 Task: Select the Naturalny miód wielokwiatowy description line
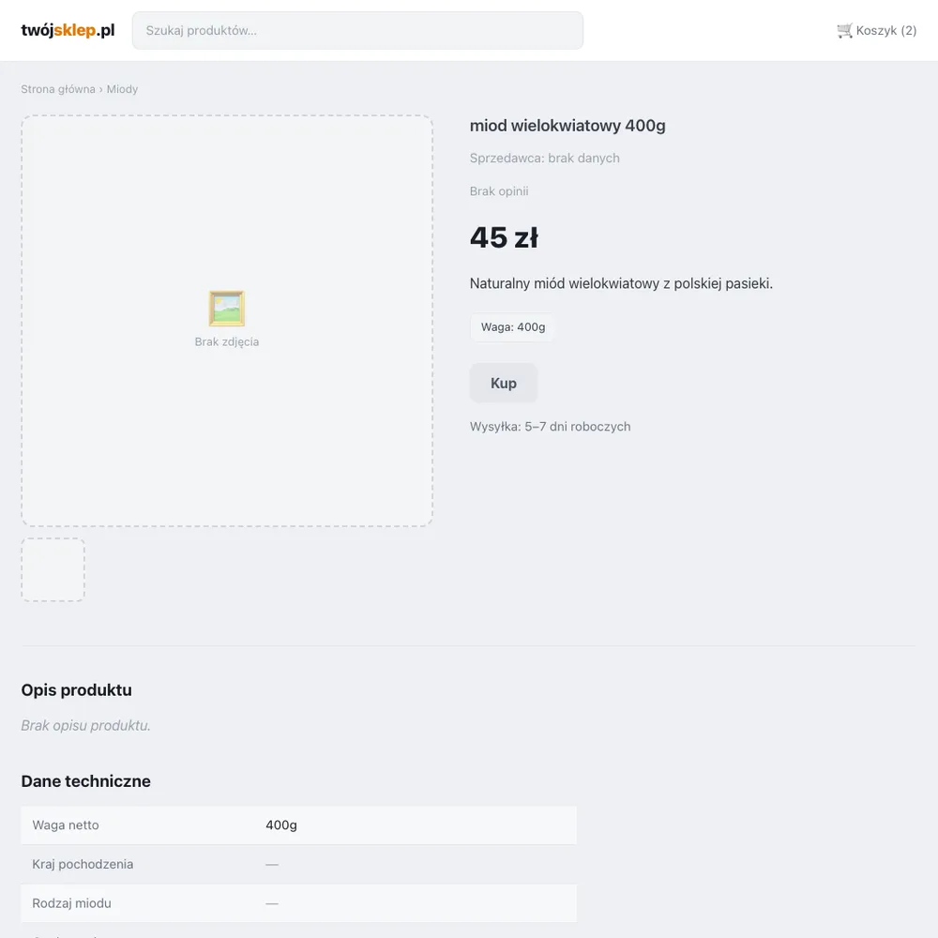(x=621, y=283)
